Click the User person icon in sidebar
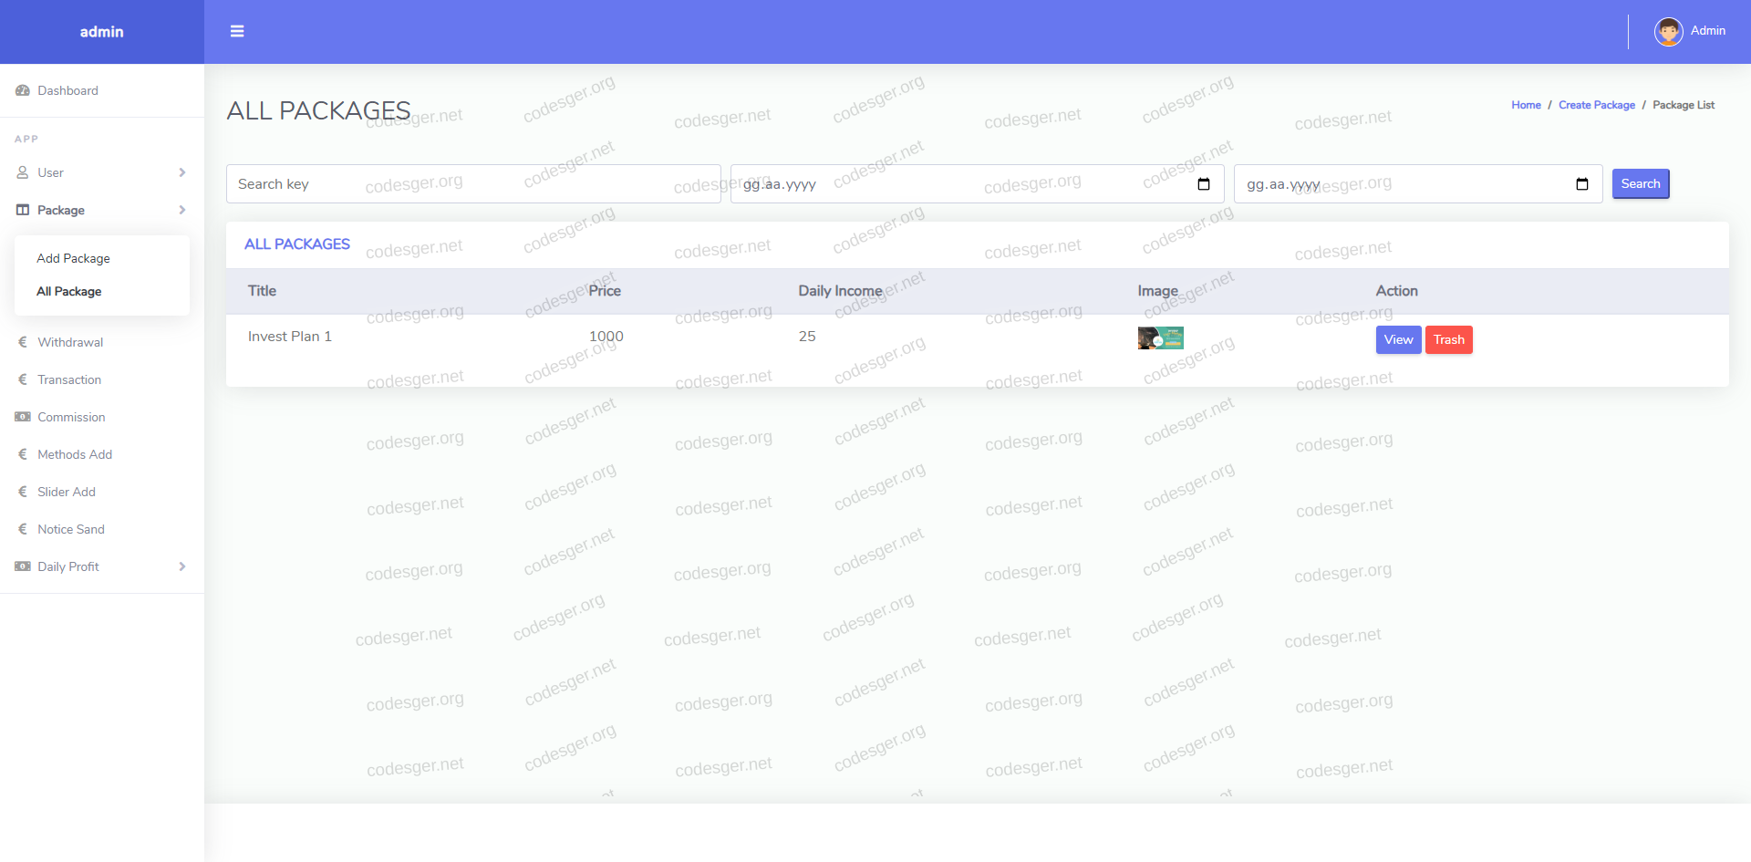The image size is (1751, 862). click(23, 172)
